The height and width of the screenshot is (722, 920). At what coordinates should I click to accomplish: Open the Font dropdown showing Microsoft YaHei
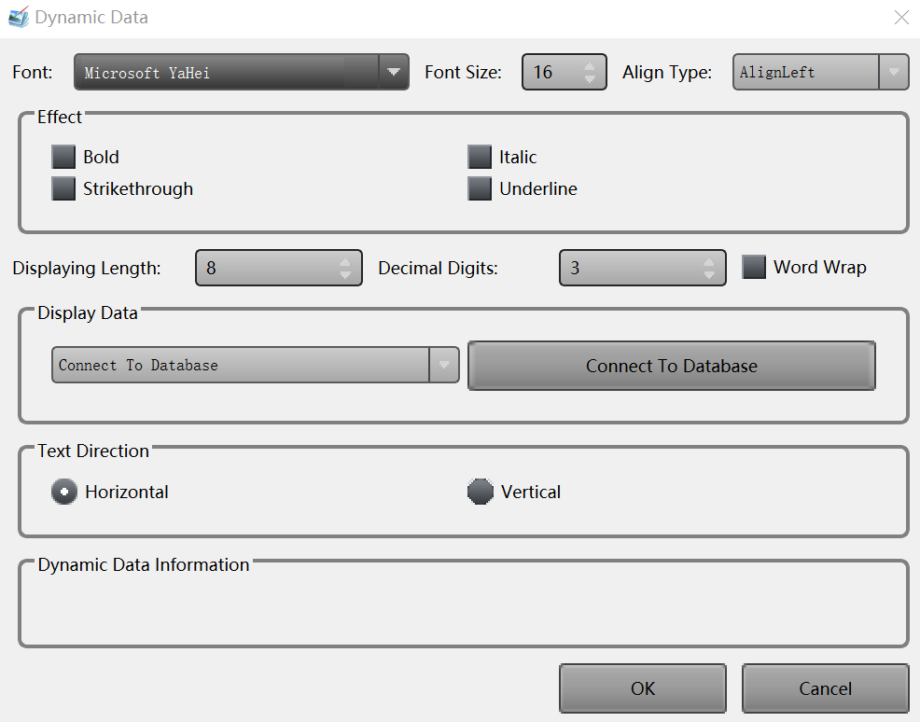click(x=393, y=72)
